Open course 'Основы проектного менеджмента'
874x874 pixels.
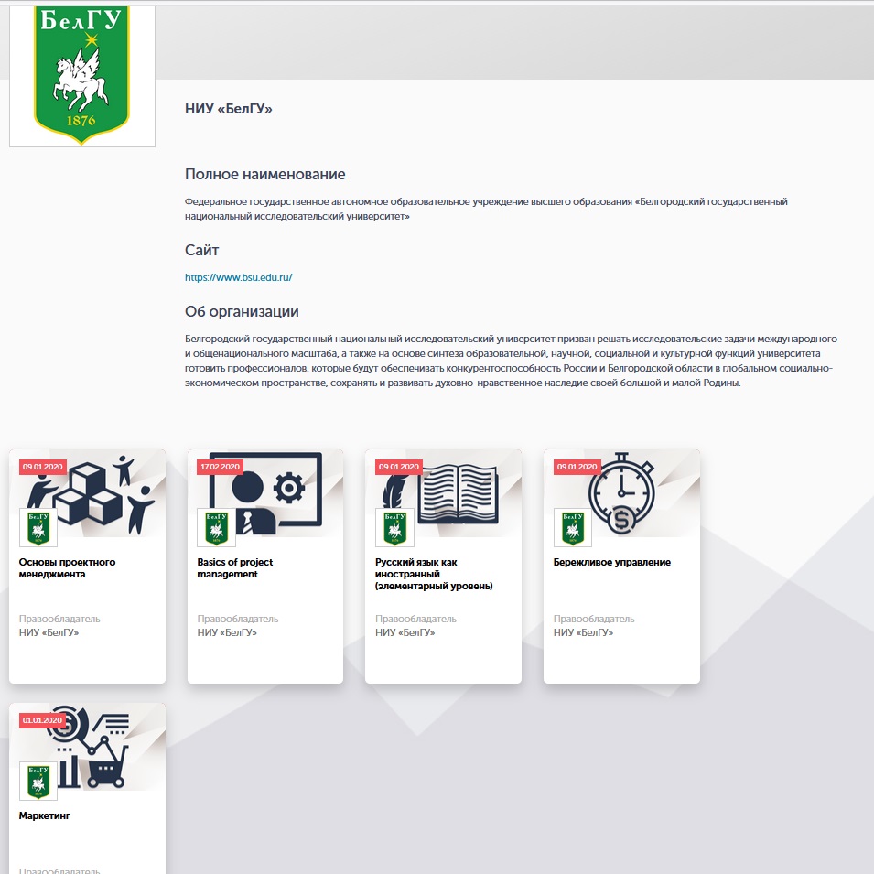tap(67, 568)
